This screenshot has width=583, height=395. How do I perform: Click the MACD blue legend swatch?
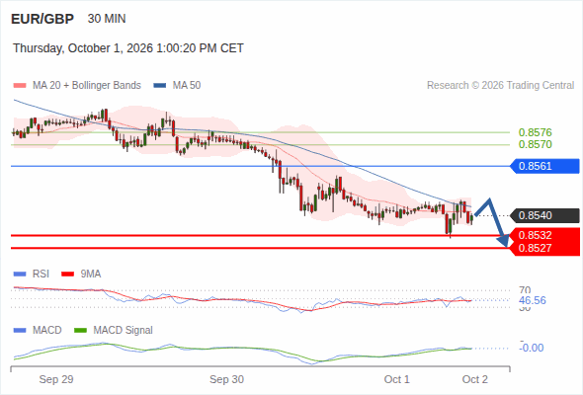20,331
